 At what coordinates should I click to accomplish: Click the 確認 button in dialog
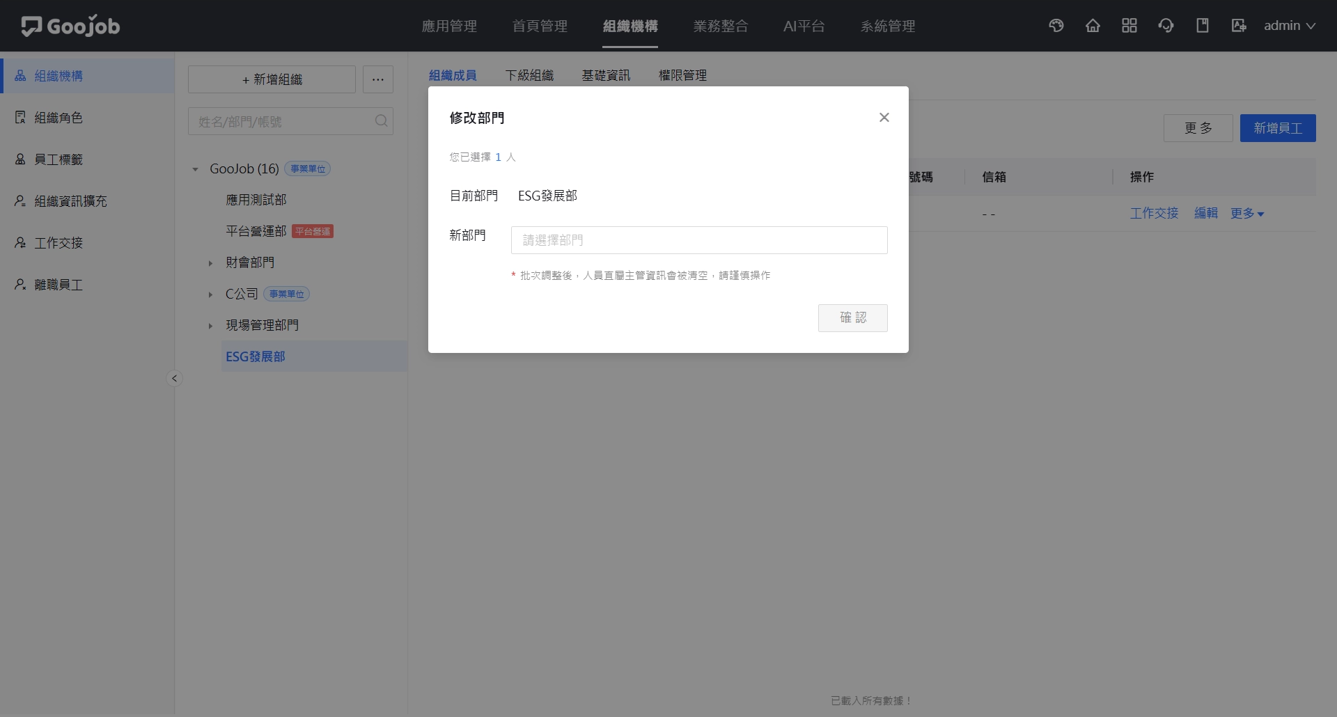tap(853, 318)
